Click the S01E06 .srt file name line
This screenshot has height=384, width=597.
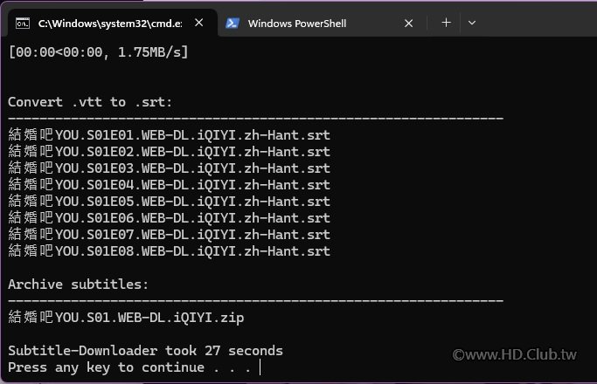(169, 218)
